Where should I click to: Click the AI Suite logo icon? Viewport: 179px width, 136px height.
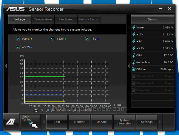tap(11, 122)
